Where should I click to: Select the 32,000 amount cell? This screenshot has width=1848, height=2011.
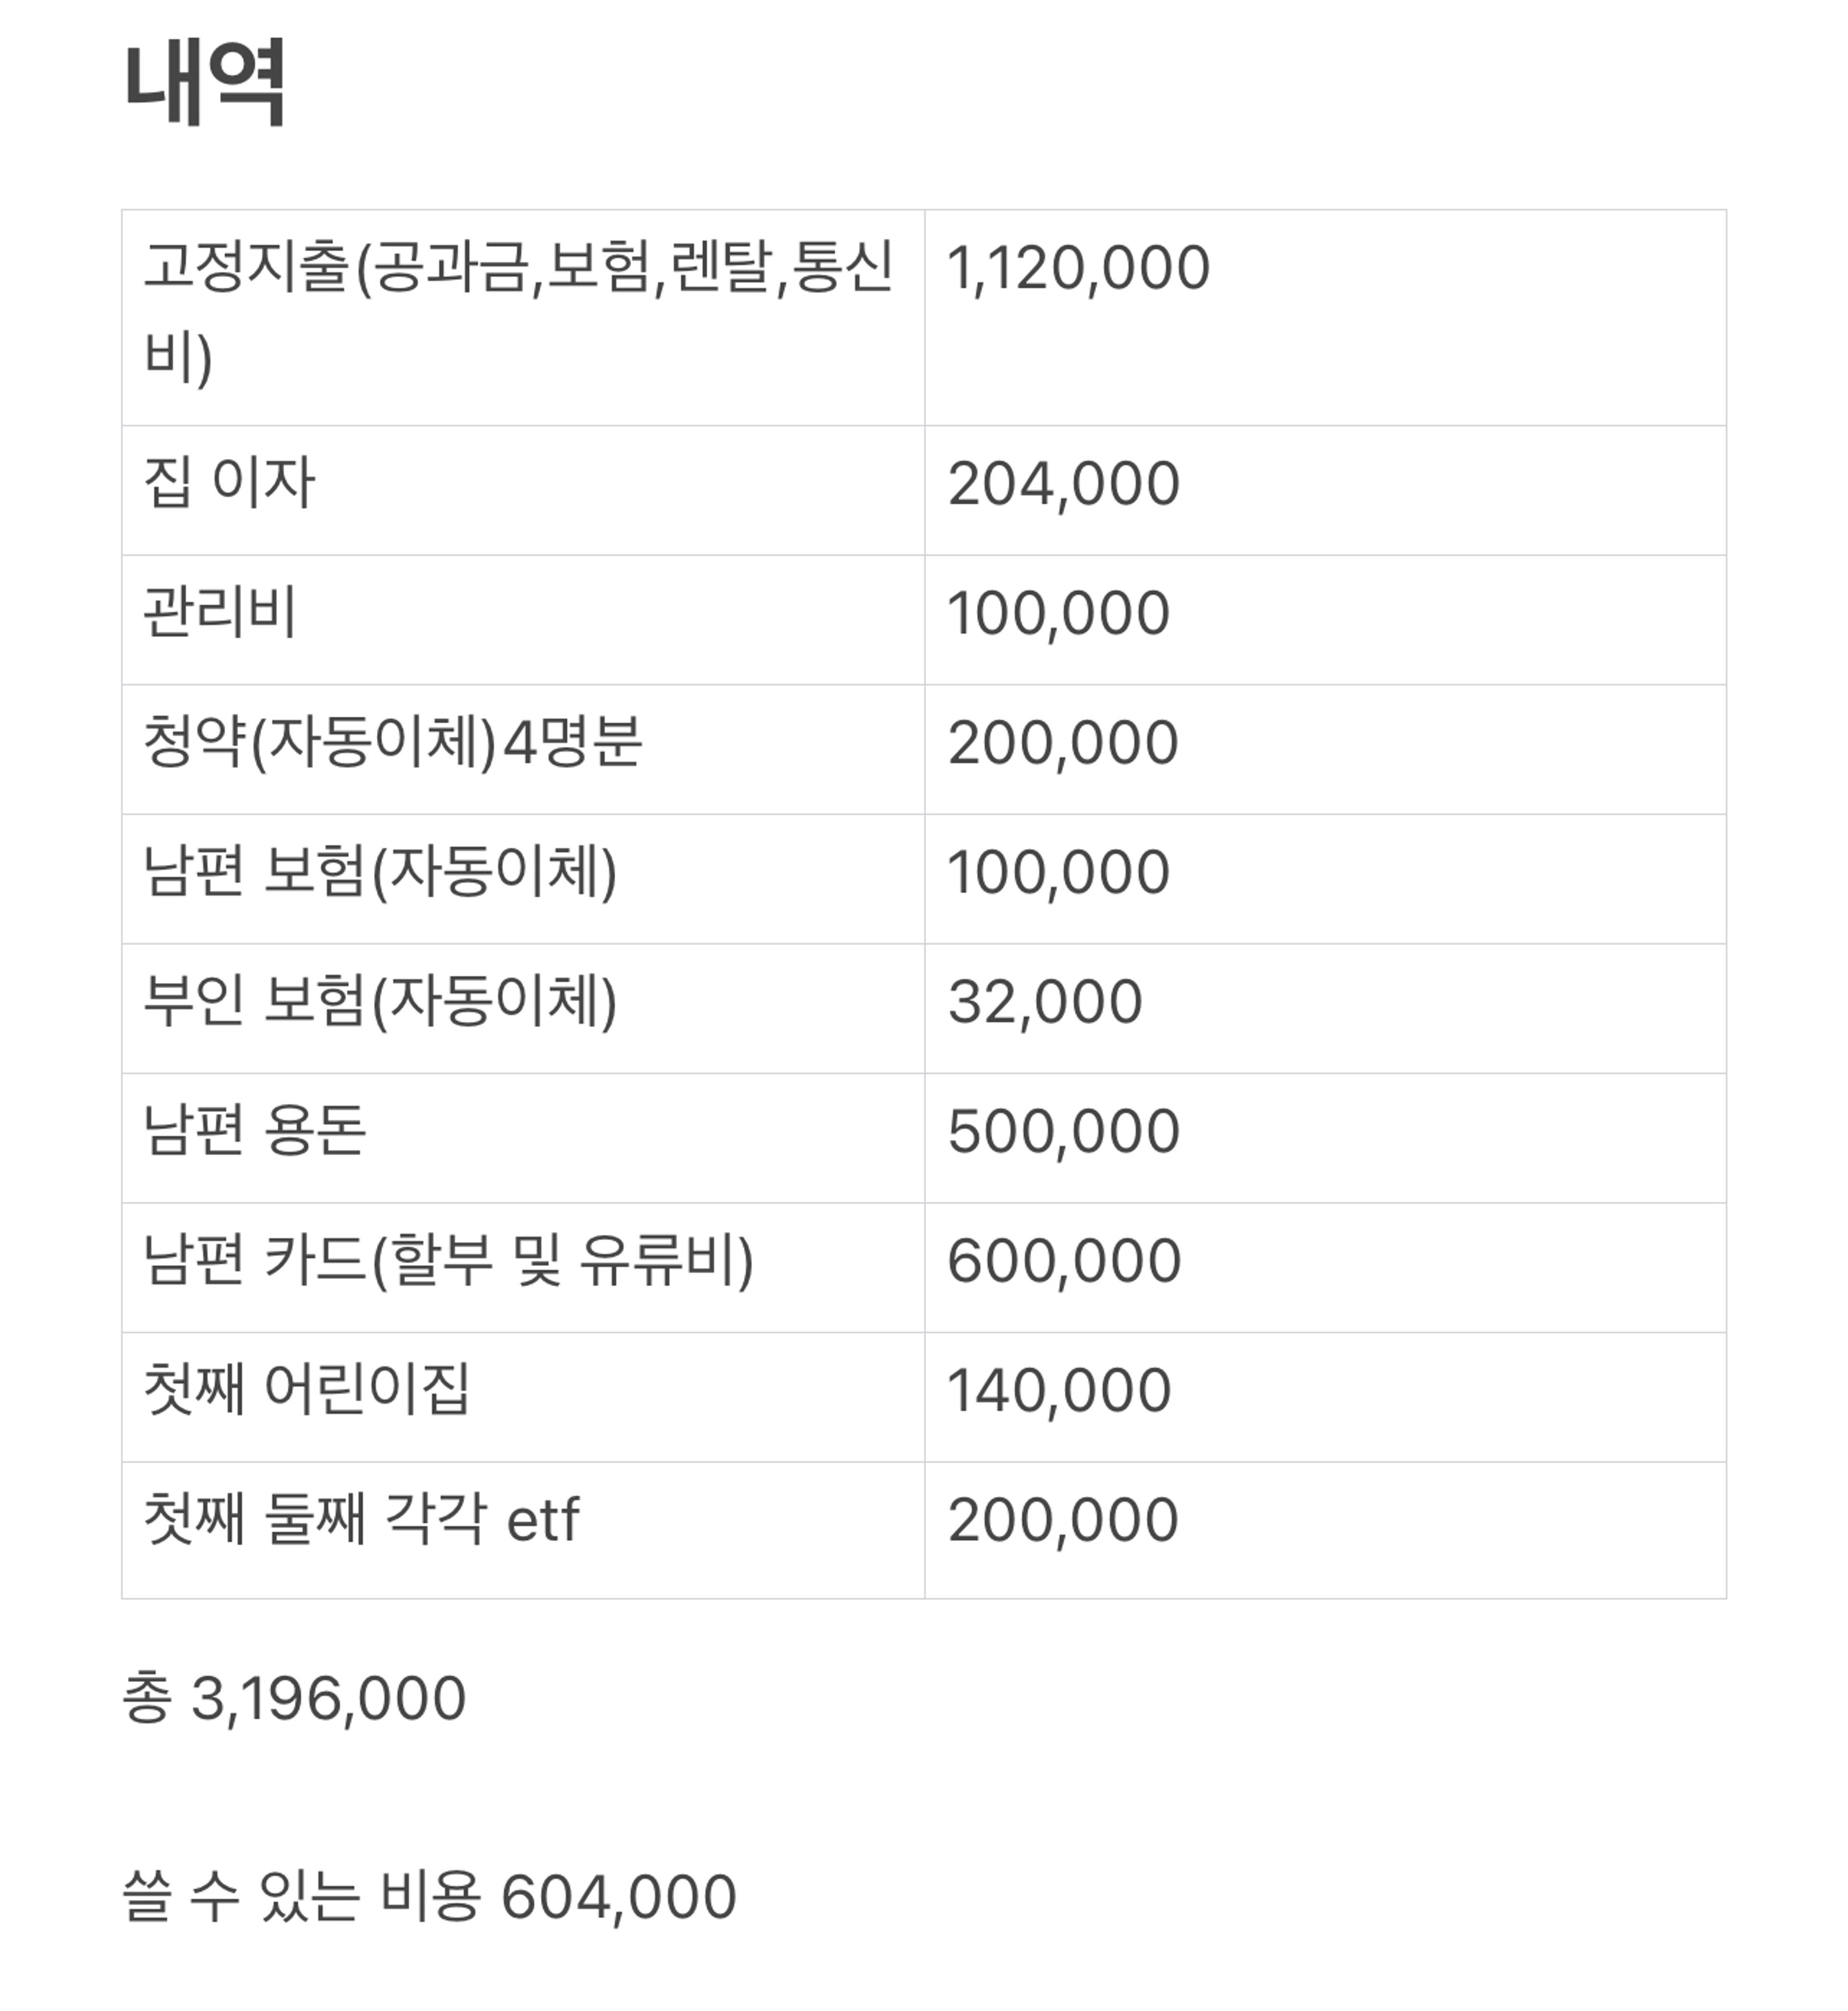[1325, 1008]
